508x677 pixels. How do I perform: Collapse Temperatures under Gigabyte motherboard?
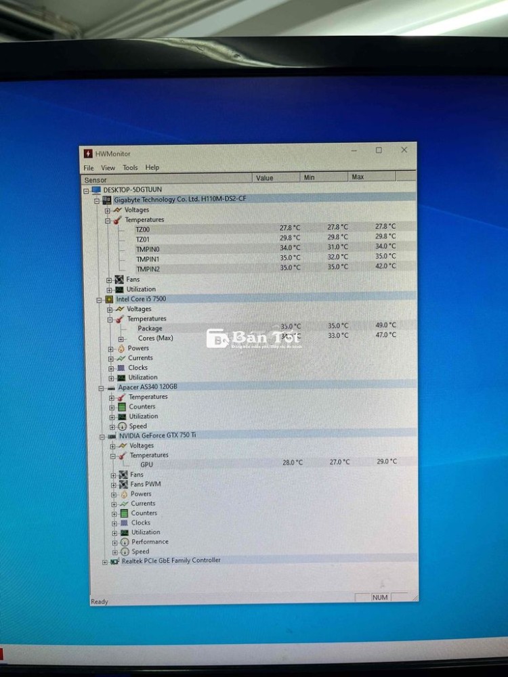(x=108, y=221)
